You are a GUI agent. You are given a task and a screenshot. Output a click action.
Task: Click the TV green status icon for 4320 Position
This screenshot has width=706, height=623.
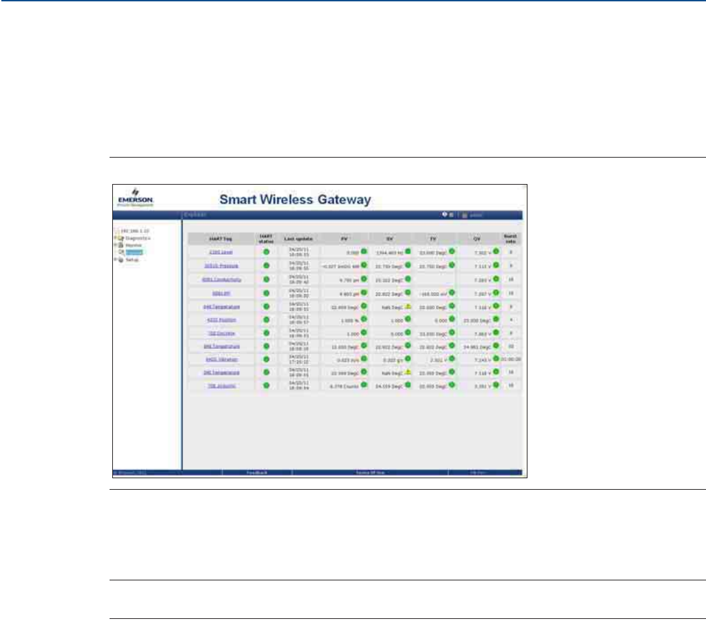click(452, 319)
